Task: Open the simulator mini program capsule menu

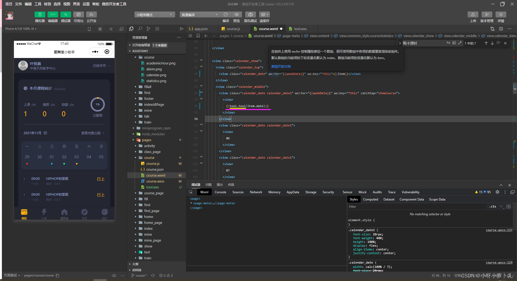Action: pyautogui.click(x=95, y=52)
